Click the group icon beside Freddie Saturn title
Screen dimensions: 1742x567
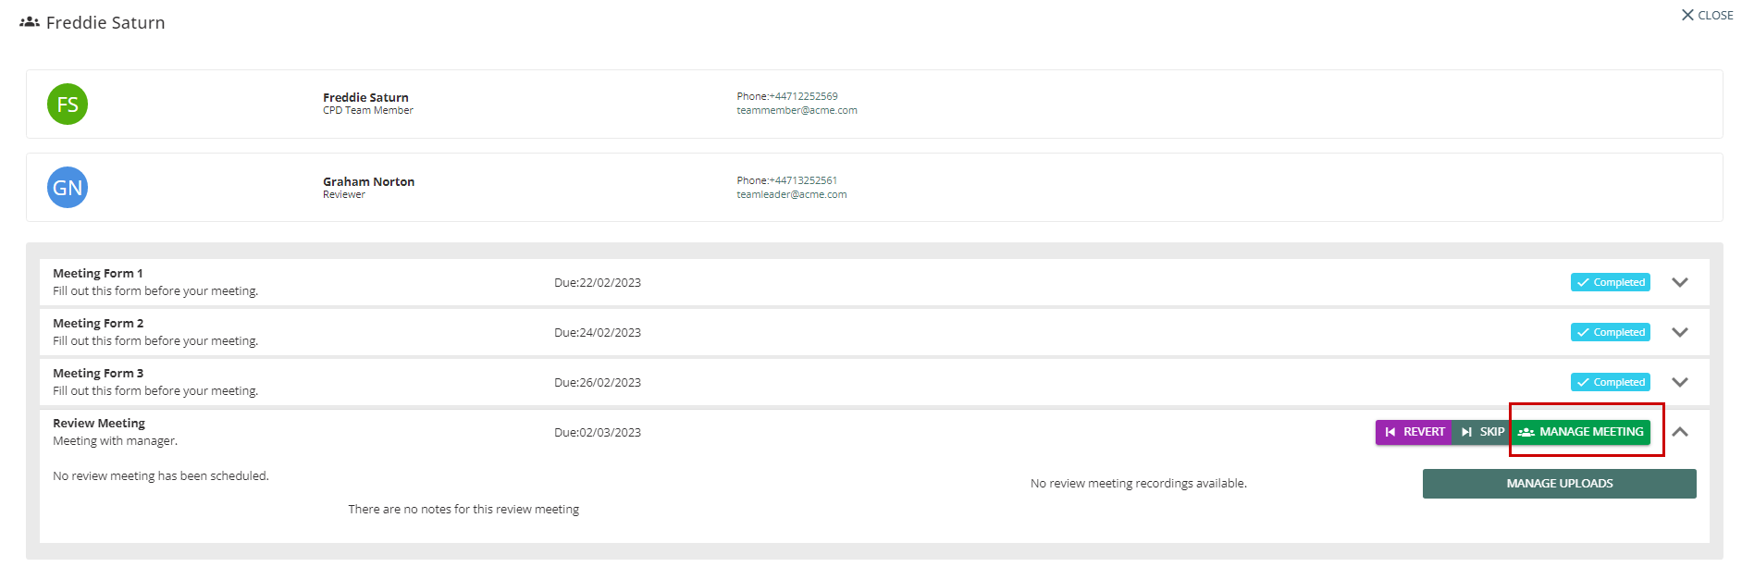(x=30, y=22)
